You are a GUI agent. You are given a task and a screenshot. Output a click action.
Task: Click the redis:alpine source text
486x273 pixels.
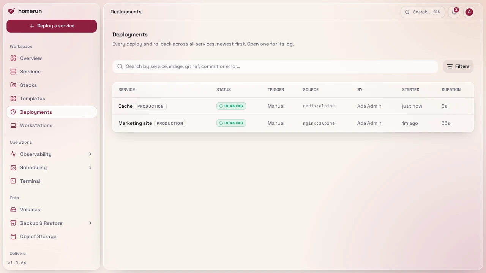pyautogui.click(x=319, y=106)
